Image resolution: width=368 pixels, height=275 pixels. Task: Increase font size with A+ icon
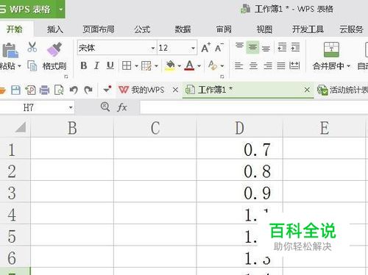point(205,48)
